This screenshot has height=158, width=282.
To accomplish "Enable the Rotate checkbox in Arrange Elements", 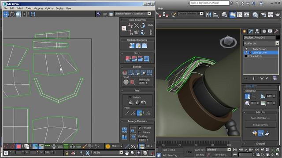I will [x=140, y=133].
